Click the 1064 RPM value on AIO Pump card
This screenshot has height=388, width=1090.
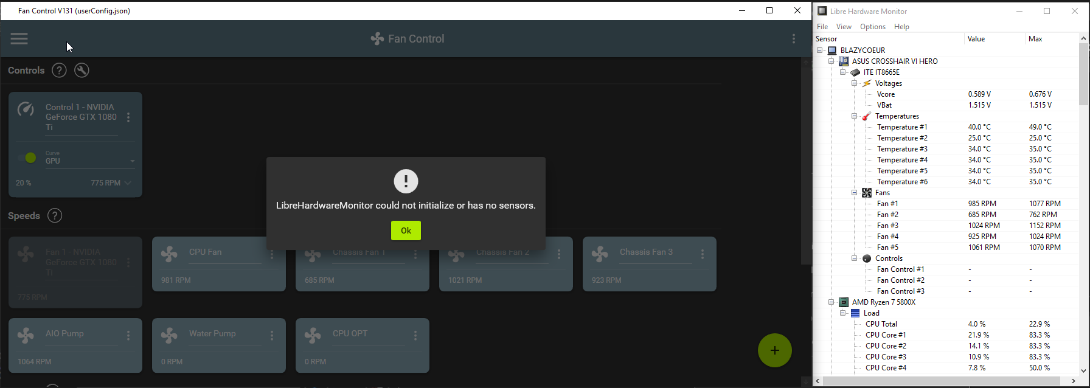[x=35, y=362]
